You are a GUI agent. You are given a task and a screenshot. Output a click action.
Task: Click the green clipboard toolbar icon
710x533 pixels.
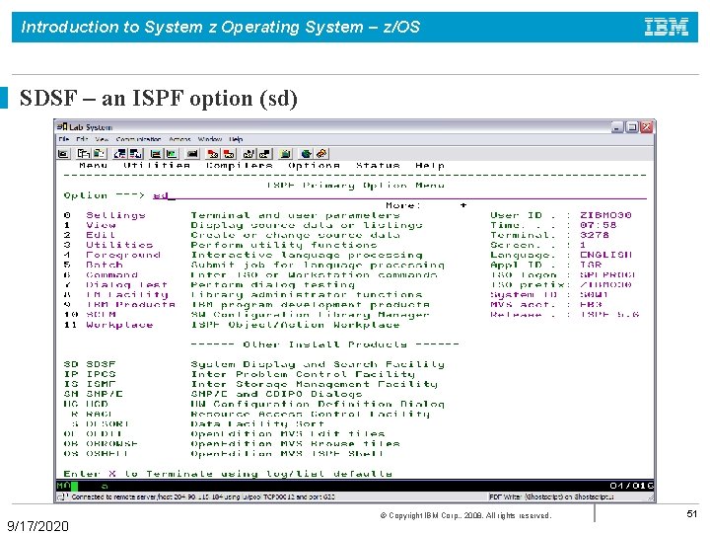pos(285,154)
